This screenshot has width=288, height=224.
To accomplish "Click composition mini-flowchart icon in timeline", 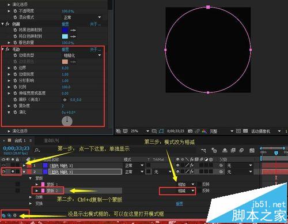I will tap(203, 150).
